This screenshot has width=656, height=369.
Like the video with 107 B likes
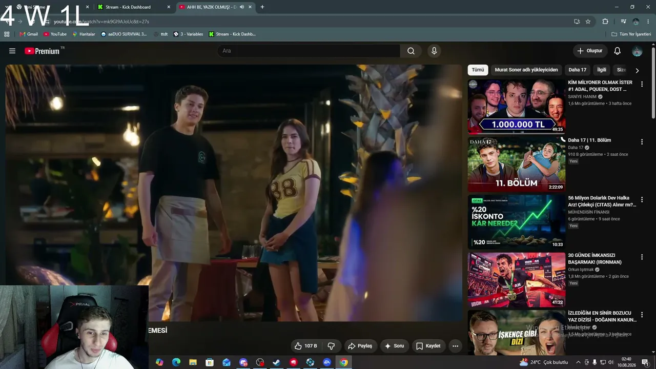[305, 346]
